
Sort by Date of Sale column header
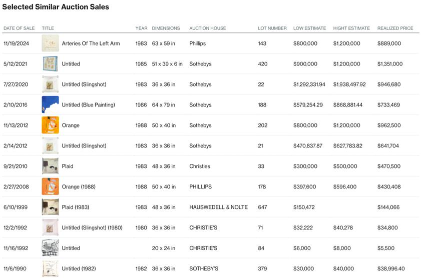tap(19, 28)
